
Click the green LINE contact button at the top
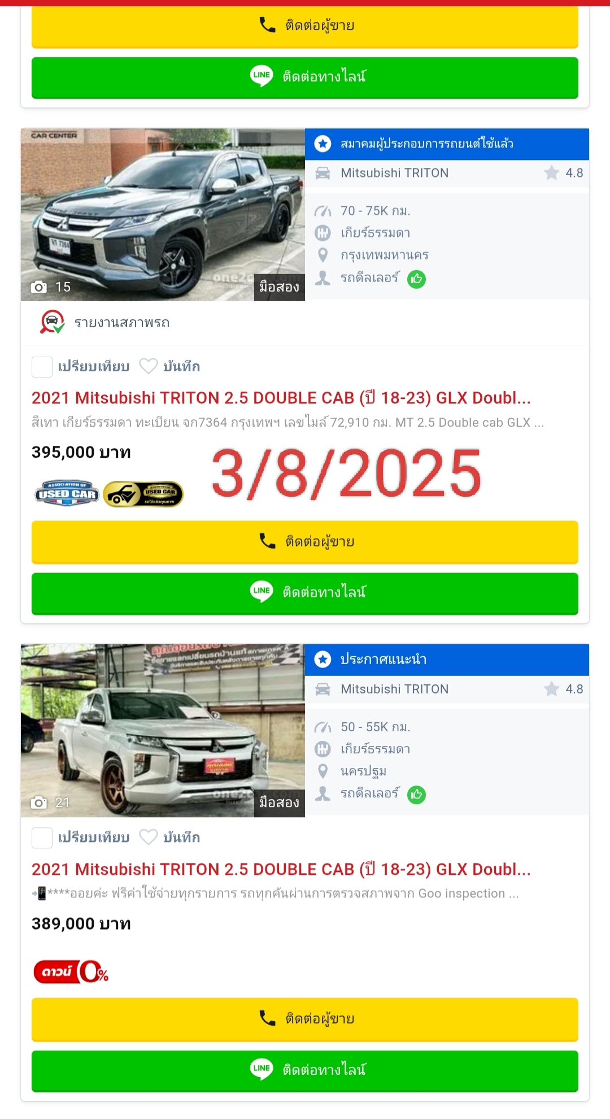305,77
